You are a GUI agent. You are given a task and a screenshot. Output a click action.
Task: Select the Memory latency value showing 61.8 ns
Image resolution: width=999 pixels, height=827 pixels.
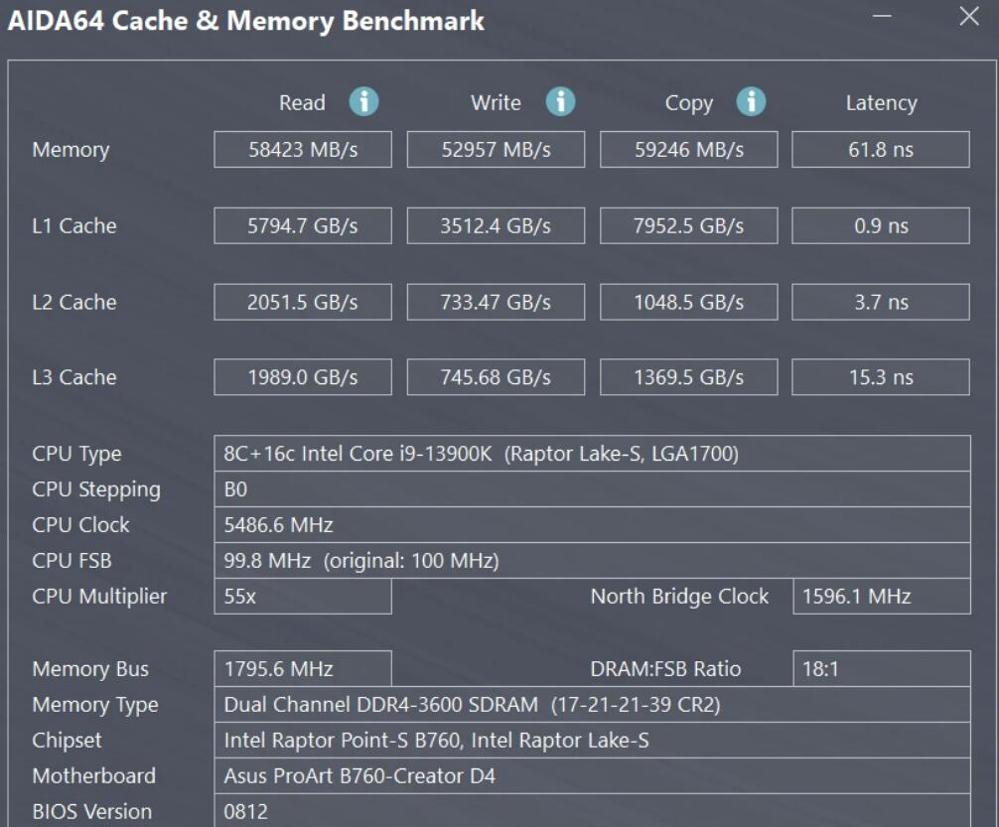coord(880,149)
